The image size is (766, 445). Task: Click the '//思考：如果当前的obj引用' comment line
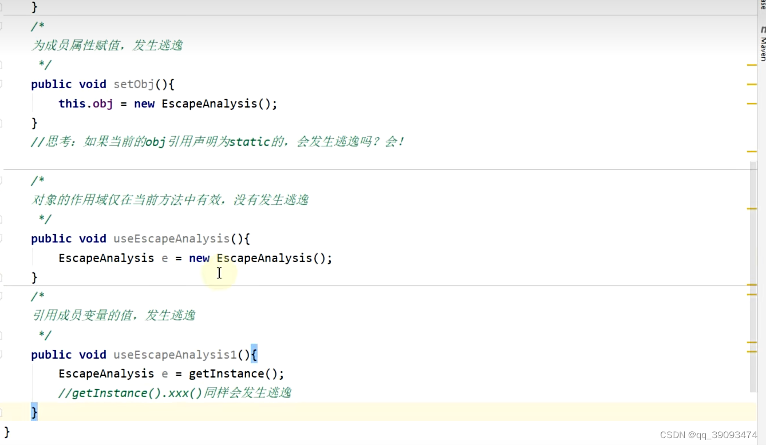point(218,142)
